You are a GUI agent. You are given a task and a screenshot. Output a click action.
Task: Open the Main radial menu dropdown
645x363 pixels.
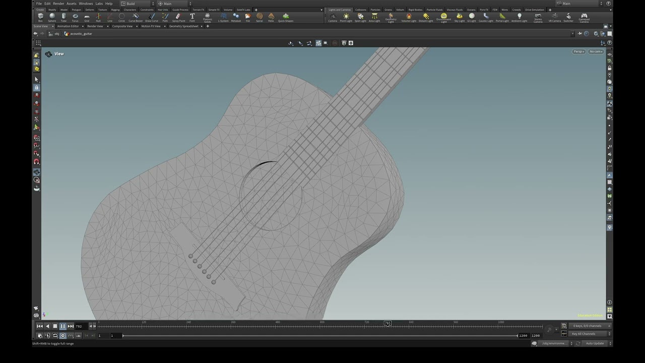pos(174,4)
